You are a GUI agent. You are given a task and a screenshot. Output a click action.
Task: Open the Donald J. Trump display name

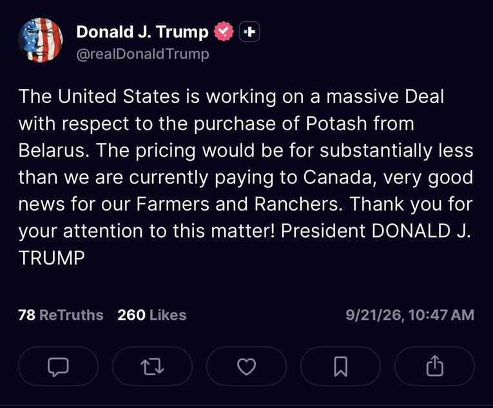coord(142,32)
